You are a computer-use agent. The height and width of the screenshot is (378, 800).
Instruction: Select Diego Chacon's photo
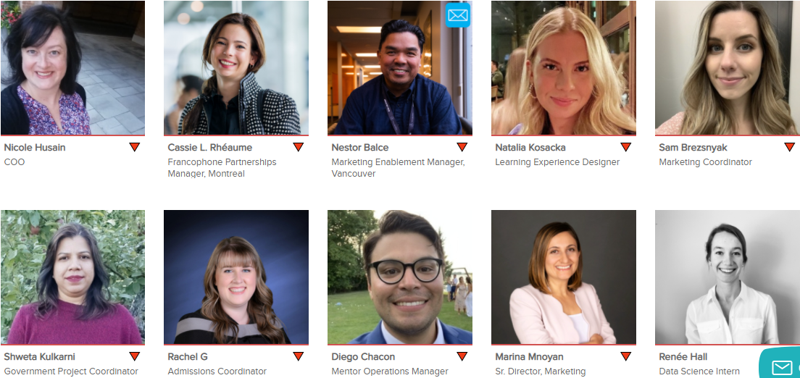pos(400,277)
